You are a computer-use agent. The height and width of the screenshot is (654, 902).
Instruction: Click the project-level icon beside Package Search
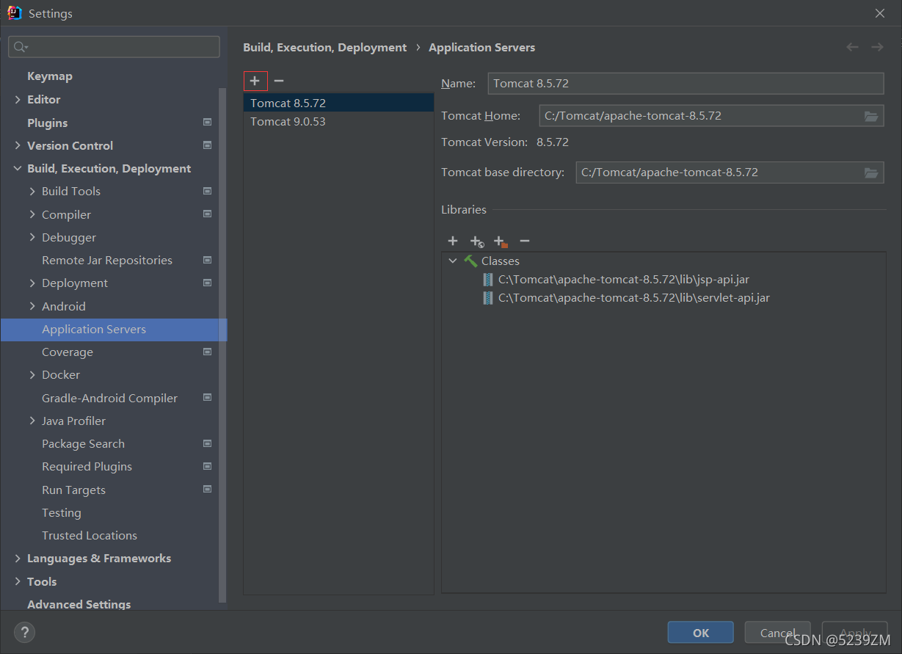[208, 443]
